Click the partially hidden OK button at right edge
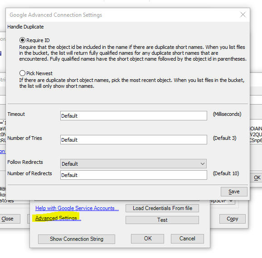The image size is (262, 258). pyautogui.click(x=257, y=177)
